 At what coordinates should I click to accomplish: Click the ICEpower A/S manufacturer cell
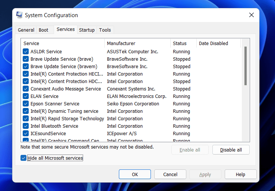[122, 134]
